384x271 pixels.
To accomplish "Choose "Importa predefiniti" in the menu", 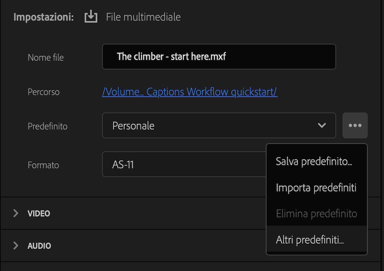I will [316, 187].
